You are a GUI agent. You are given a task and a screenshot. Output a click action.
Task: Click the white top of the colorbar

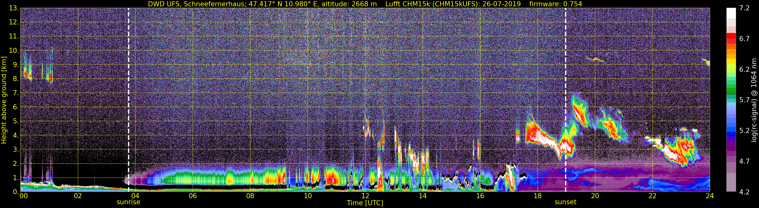pyautogui.click(x=731, y=13)
